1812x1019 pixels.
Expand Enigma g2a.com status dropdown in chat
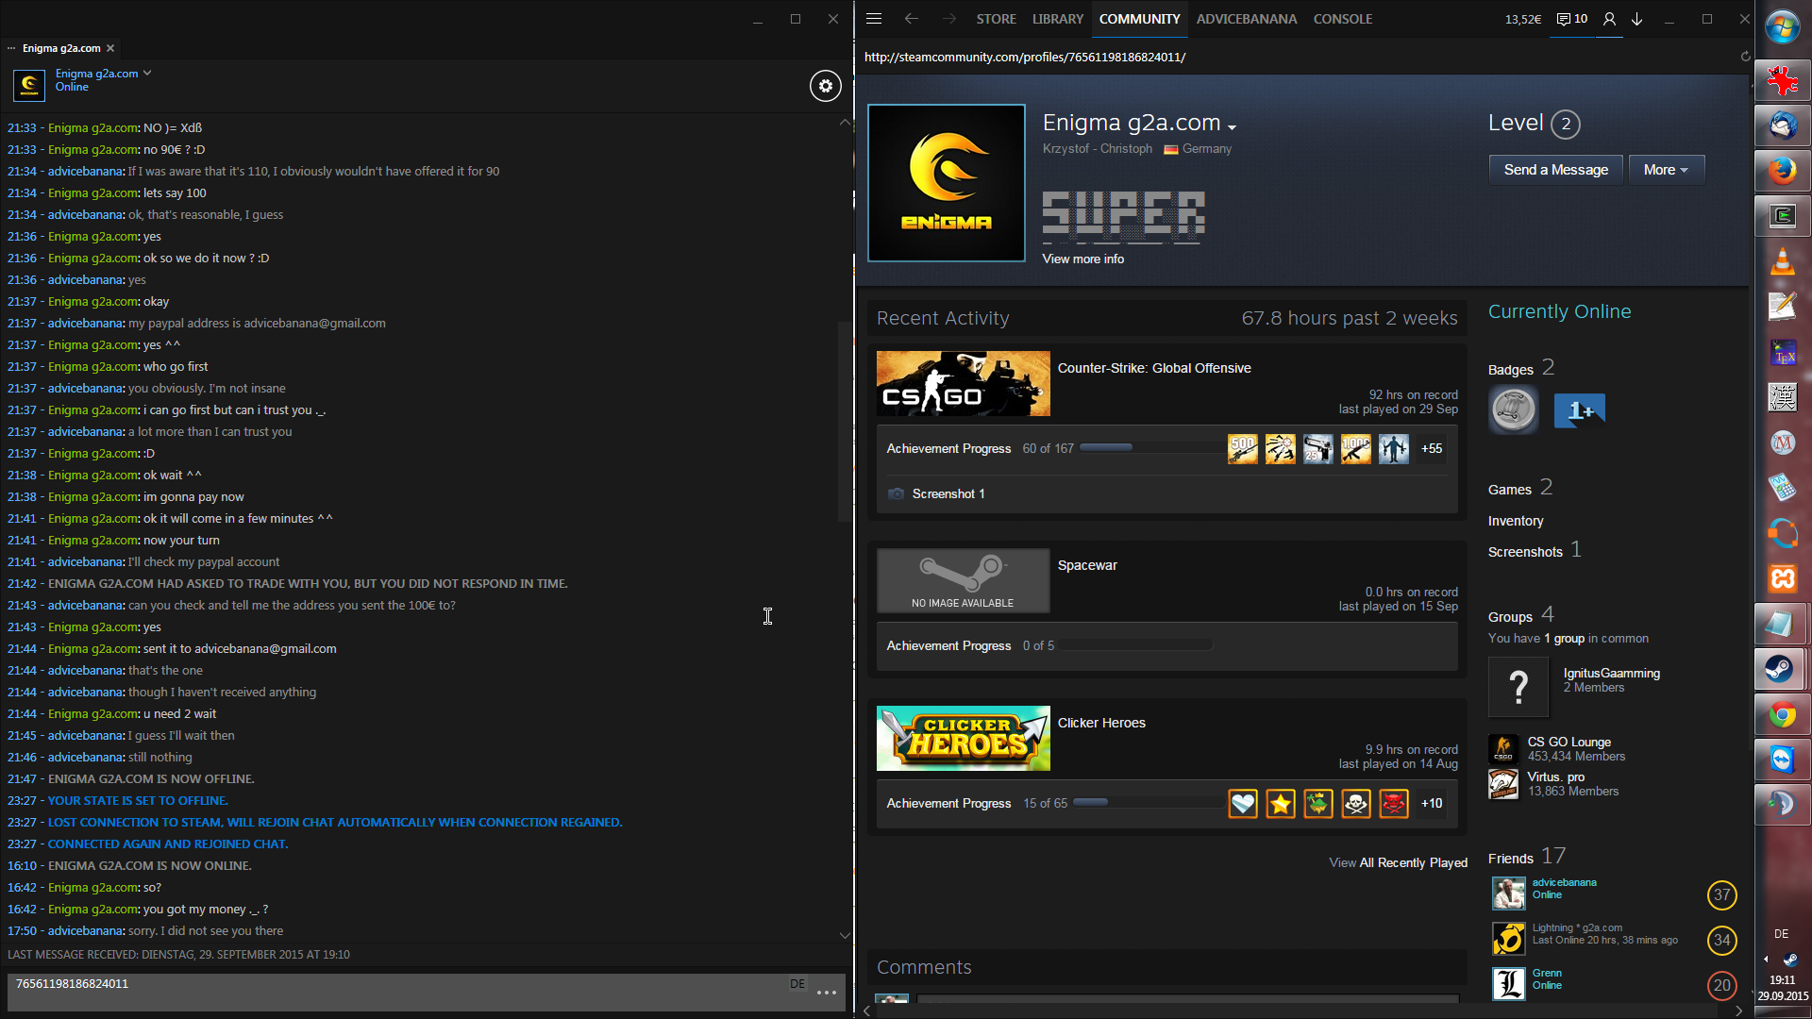point(147,73)
